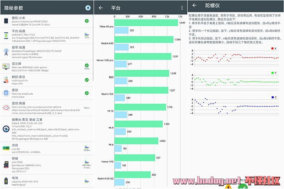Viewport: 284px width, 189px height.
Task: Open the chart icon in the 电池 row
Action: pyautogui.click(x=87, y=181)
